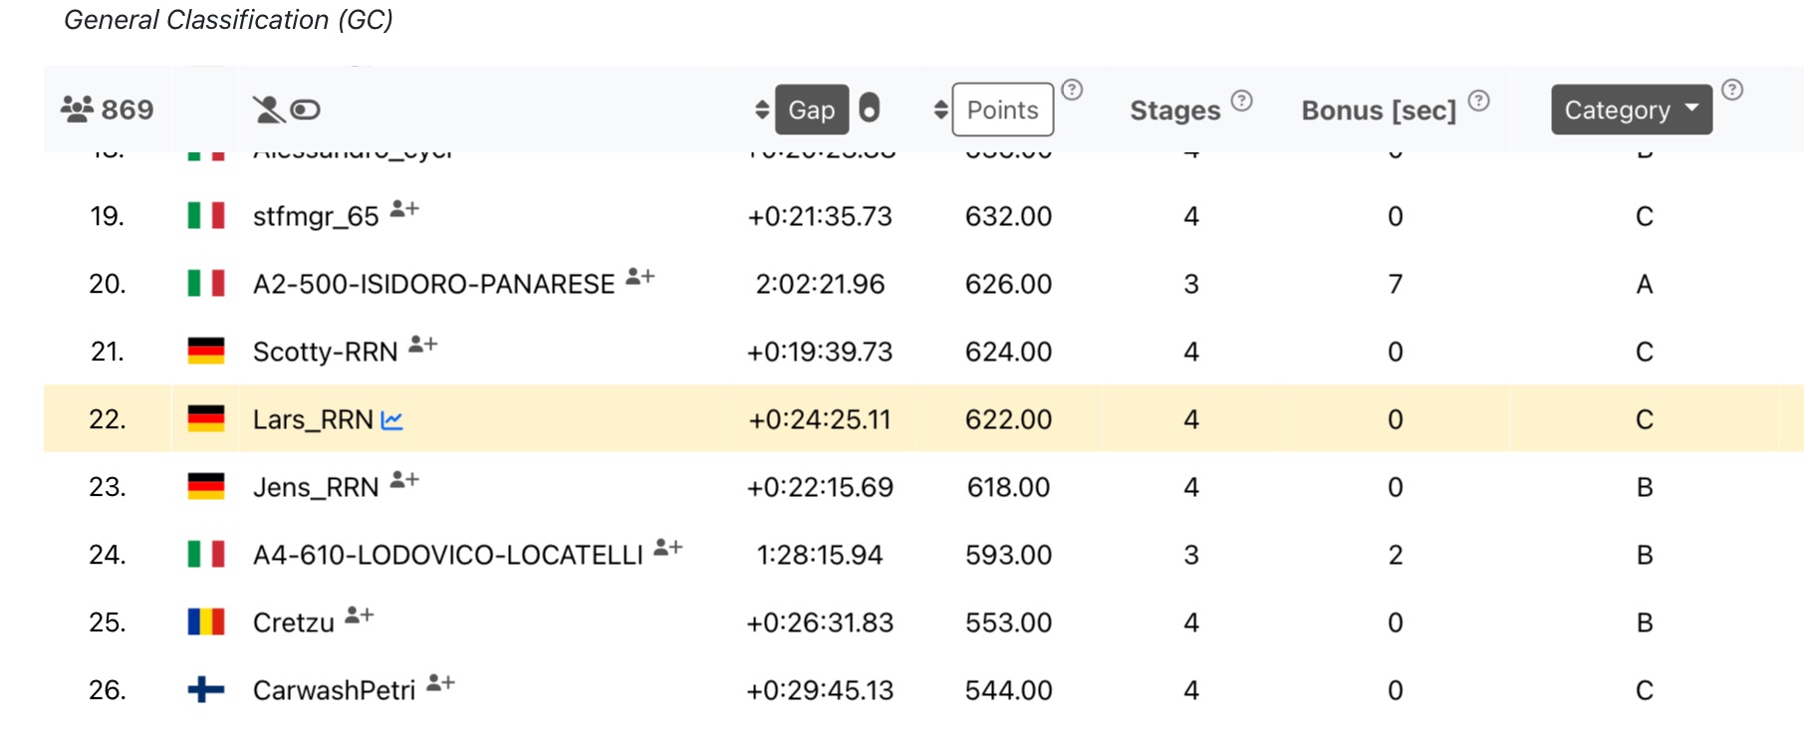
Task: Toggle the hide-riders filter switch
Action: pyautogui.click(x=305, y=110)
